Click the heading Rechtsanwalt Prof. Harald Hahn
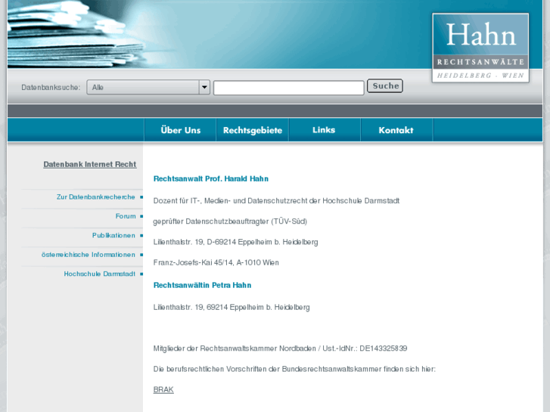The height and width of the screenshot is (412, 550). 211,179
